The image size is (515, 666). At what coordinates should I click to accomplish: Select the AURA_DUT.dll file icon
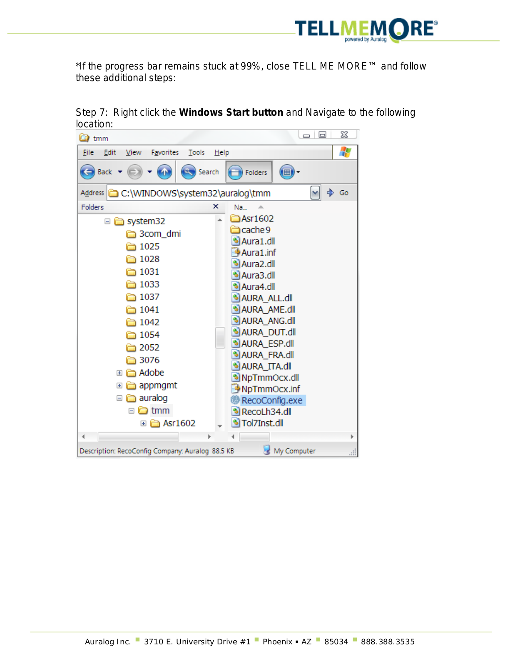tap(236, 332)
